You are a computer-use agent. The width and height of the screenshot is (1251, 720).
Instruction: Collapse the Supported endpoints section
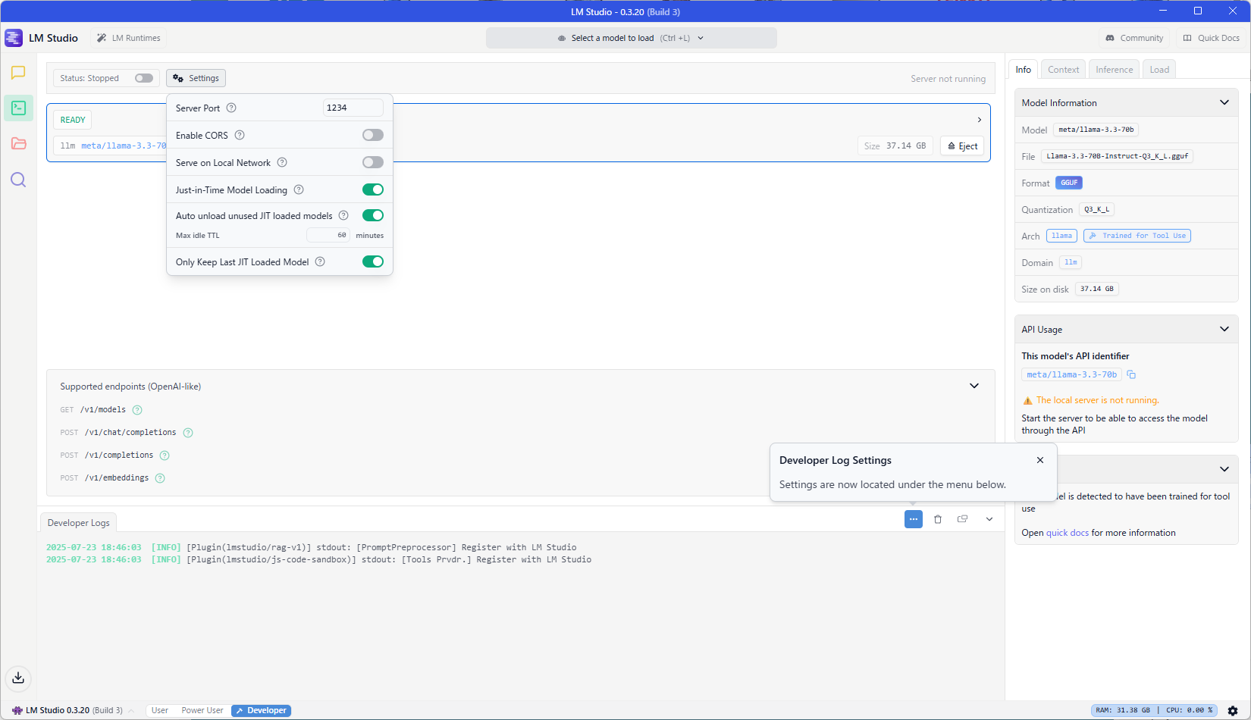point(974,386)
